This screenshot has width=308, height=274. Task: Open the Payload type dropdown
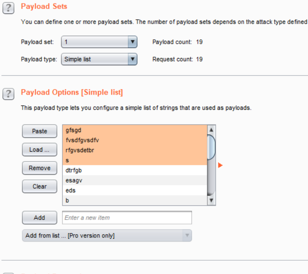(x=99, y=59)
